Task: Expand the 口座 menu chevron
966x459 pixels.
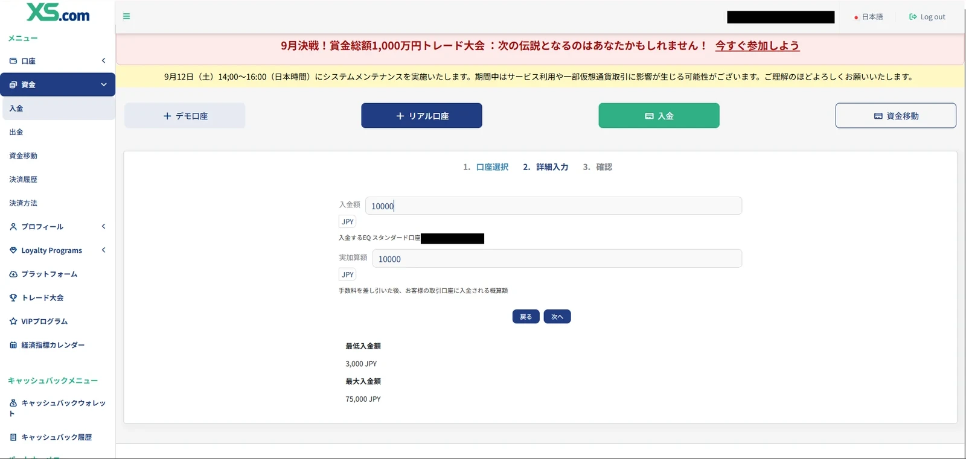Action: point(103,61)
